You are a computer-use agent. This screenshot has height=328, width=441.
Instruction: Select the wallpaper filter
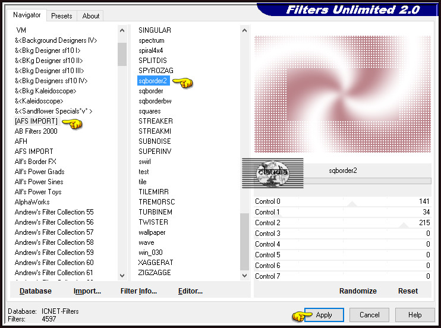pos(152,232)
